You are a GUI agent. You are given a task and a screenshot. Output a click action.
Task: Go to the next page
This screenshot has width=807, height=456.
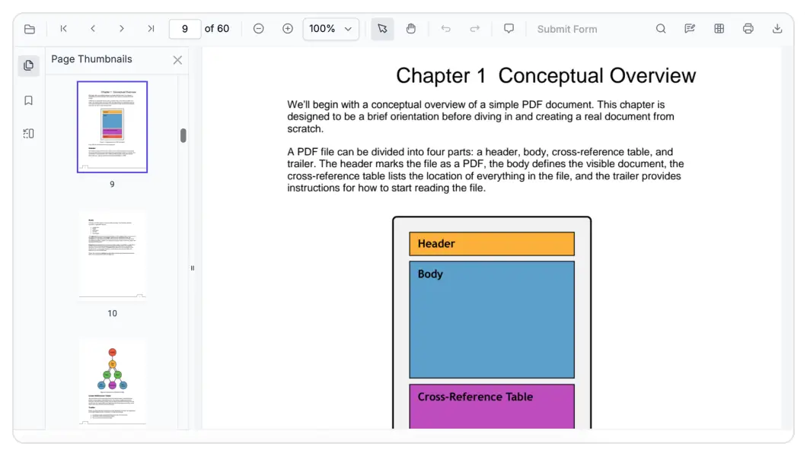(x=121, y=28)
